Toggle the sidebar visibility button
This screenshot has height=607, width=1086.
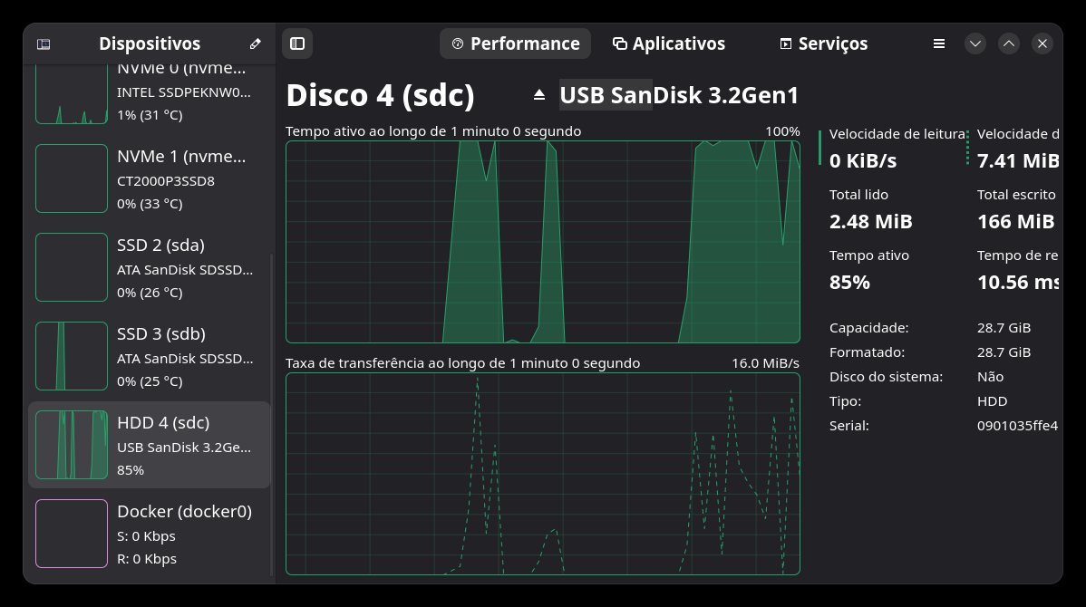click(x=297, y=43)
